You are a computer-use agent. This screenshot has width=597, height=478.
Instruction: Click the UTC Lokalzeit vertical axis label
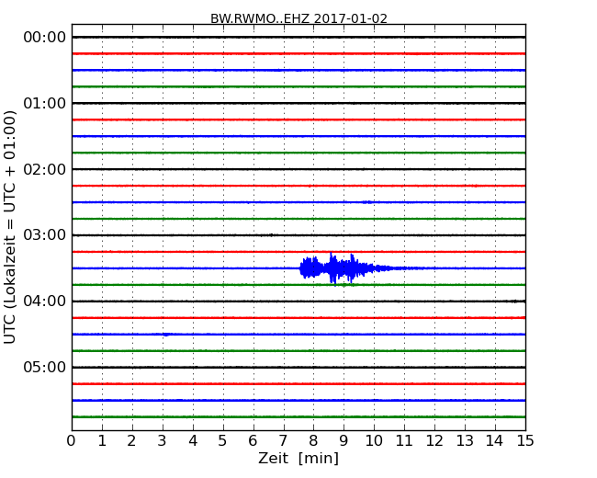click(x=10, y=227)
